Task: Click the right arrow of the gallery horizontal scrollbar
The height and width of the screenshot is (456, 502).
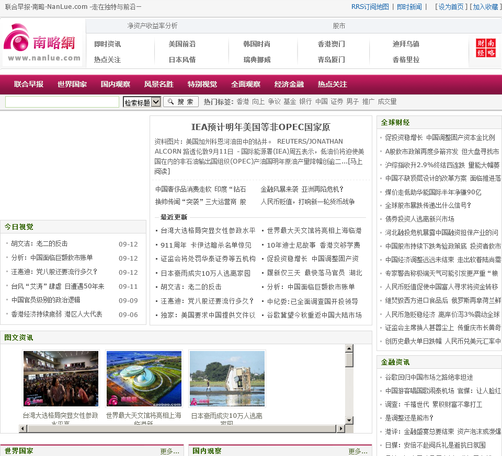Action: pos(341,428)
